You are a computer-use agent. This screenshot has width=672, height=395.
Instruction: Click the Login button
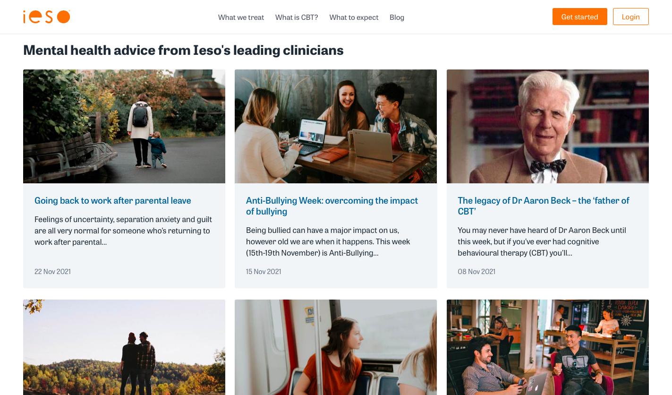click(630, 17)
